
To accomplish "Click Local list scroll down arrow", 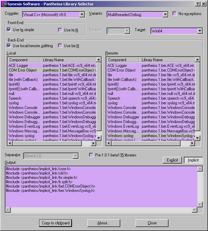I will (98, 138).
